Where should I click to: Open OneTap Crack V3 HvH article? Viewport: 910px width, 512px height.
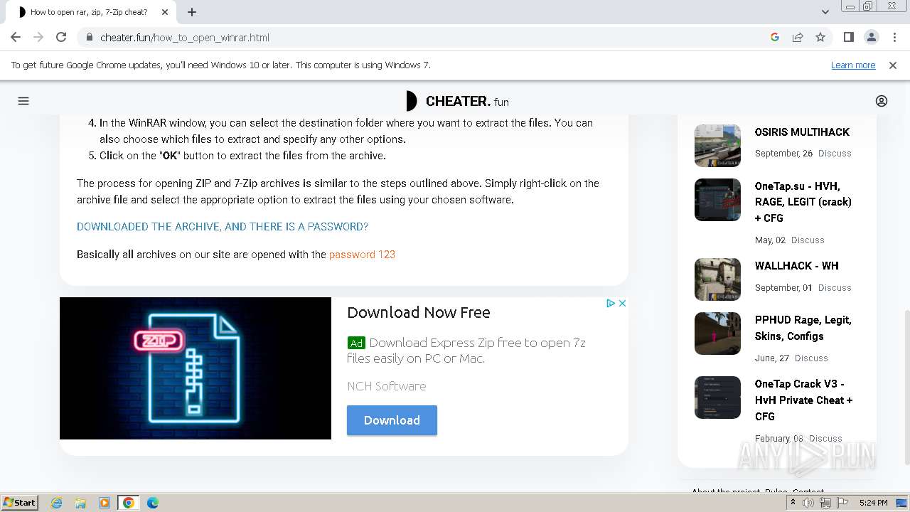[x=804, y=400]
